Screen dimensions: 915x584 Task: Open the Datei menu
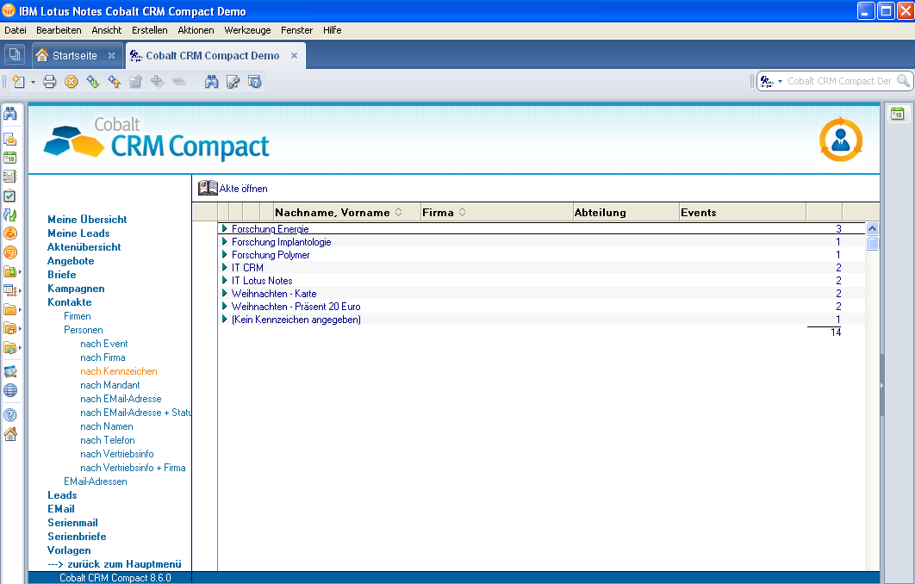(16, 30)
